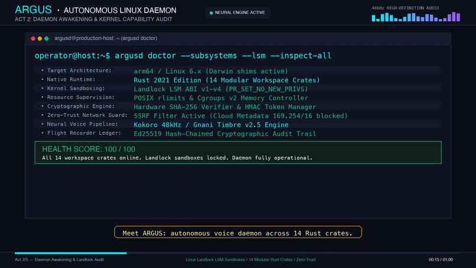Select Ed25519 Hash-Chained Audit Trail value

[x=225, y=134]
